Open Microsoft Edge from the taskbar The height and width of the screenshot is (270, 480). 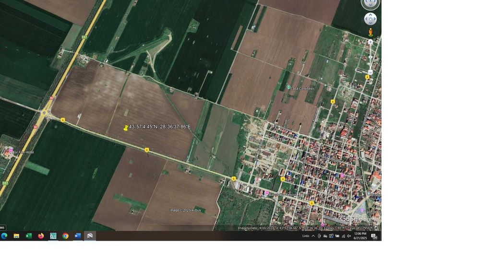pyautogui.click(x=4, y=236)
